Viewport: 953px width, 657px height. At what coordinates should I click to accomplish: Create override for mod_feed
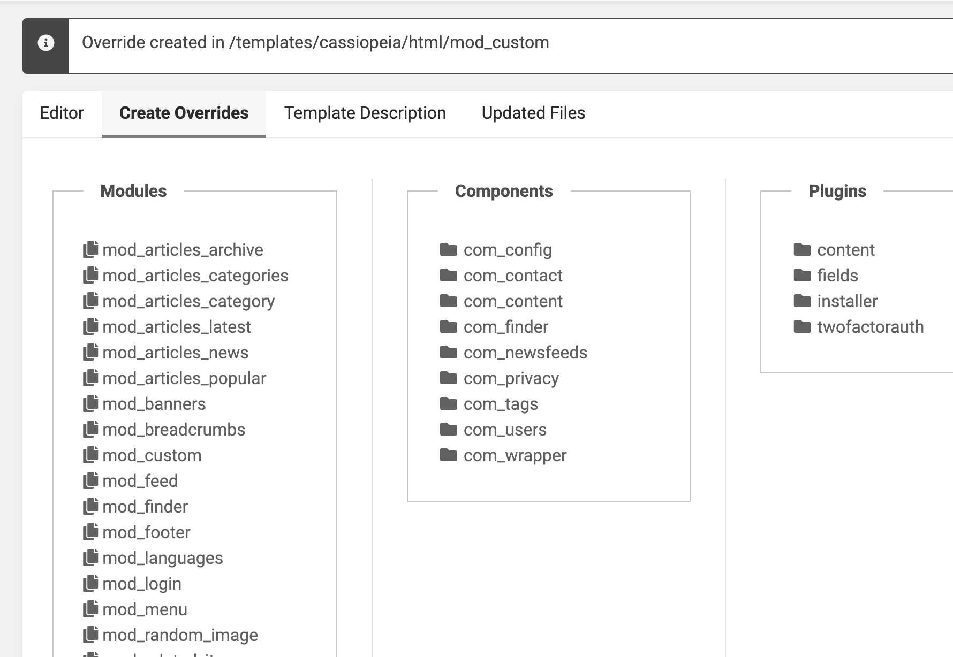[x=140, y=481]
